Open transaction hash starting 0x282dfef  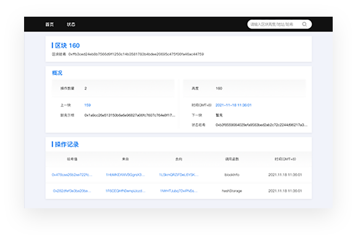click(72, 191)
